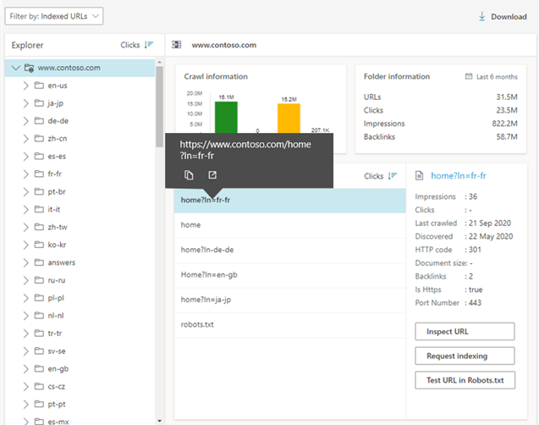Viewport: 539px width, 425px height.
Task: Click the download arrow icon
Action: pyautogui.click(x=482, y=16)
